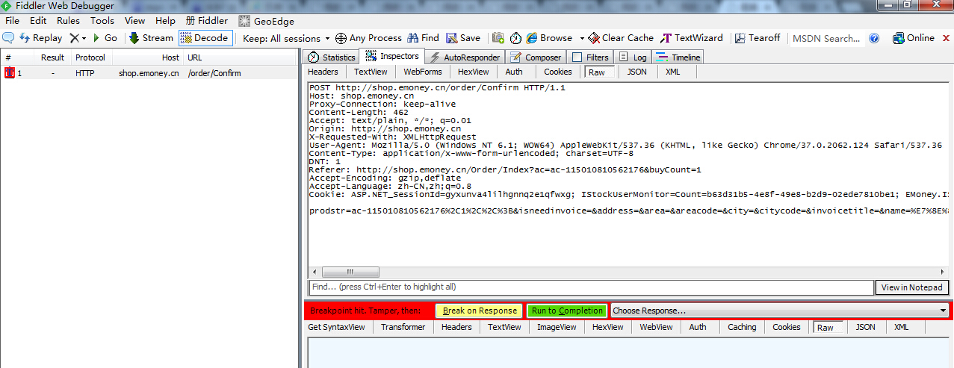This screenshot has height=368, width=954.
Task: Select session 1 shop.emoney.cn row
Action: 149,73
